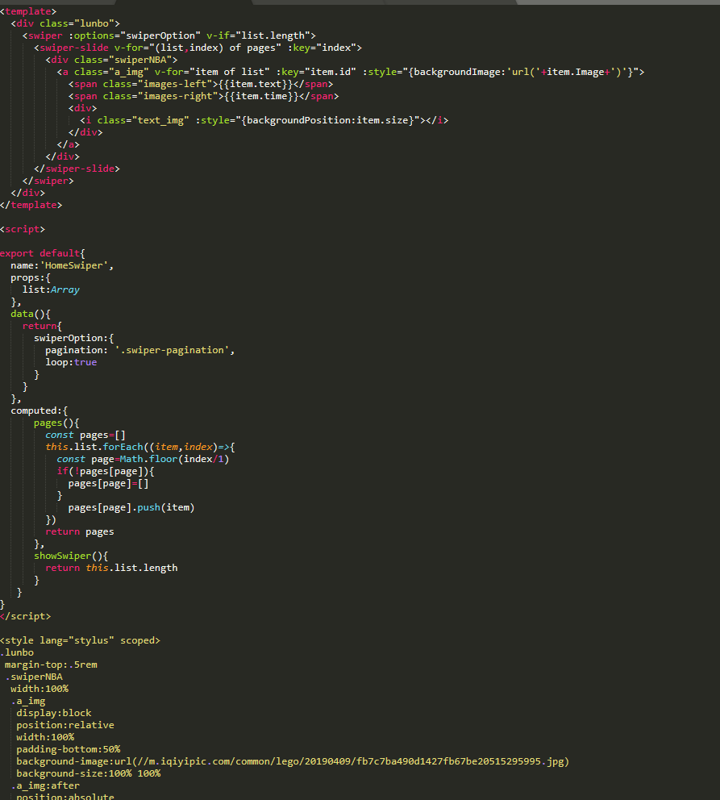The width and height of the screenshot is (720, 800).
Task: Click the closing </script> tag
Action: click(x=26, y=616)
